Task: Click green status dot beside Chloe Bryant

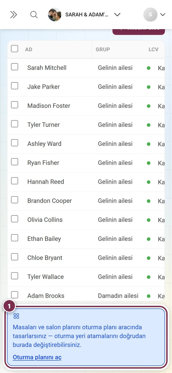Action: tap(149, 258)
